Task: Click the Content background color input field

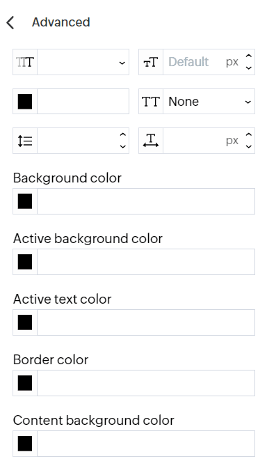Action: 146,444
